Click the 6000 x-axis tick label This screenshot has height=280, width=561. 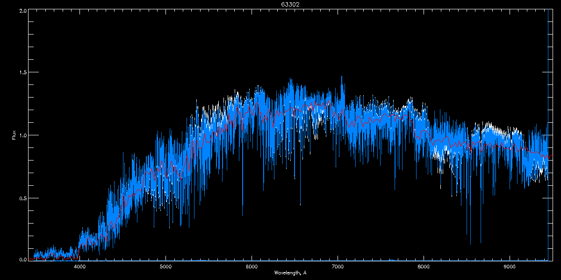coord(252,267)
